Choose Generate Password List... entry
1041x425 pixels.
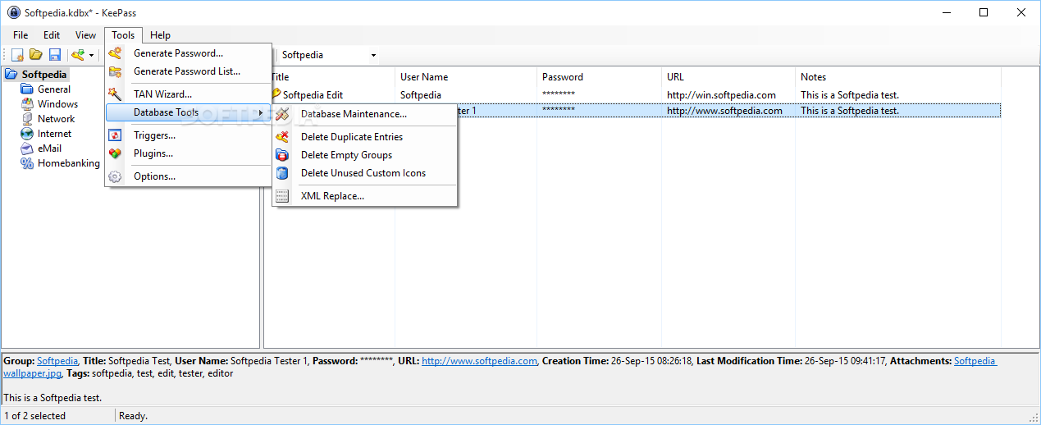(x=188, y=71)
